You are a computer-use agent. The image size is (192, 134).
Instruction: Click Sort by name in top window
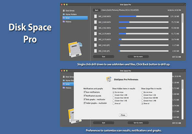pyautogui.click(x=138, y=57)
